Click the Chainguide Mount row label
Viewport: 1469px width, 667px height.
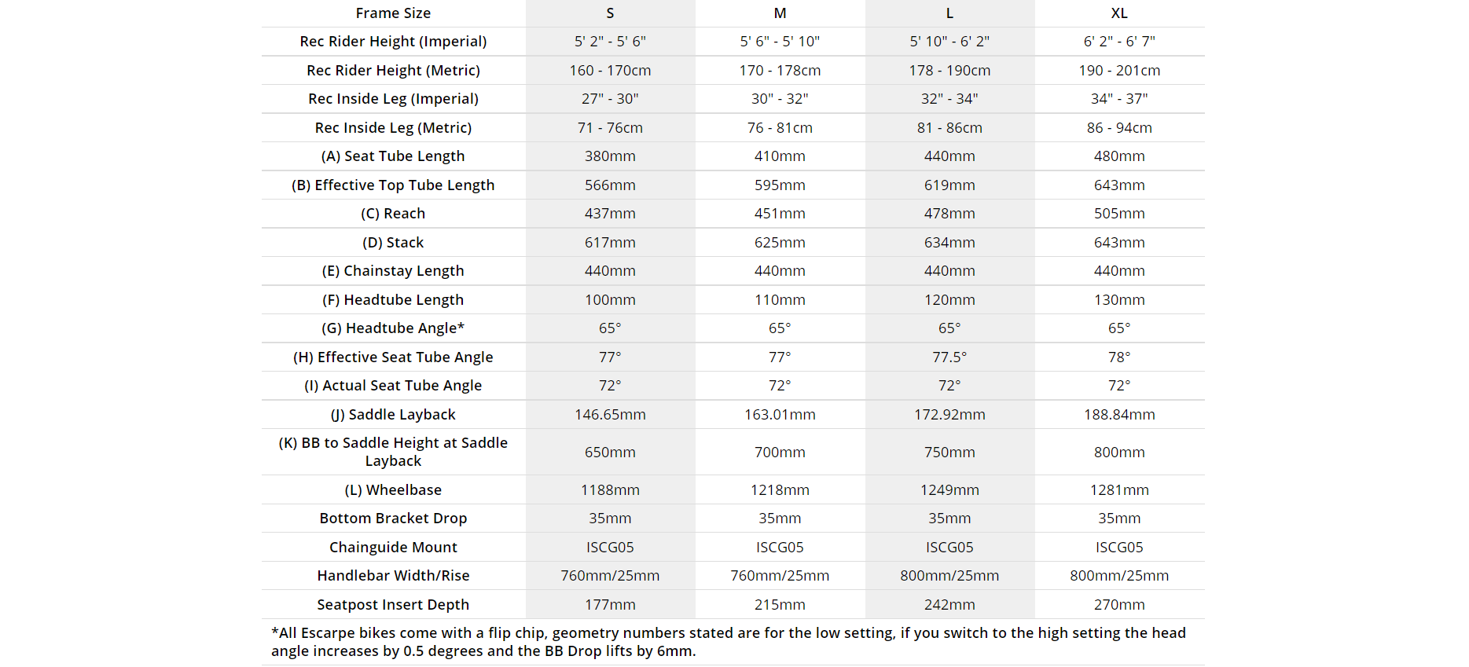tap(393, 548)
